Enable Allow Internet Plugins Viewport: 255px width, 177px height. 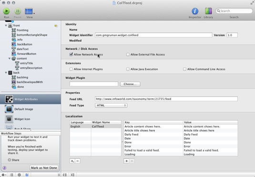click(x=71, y=69)
